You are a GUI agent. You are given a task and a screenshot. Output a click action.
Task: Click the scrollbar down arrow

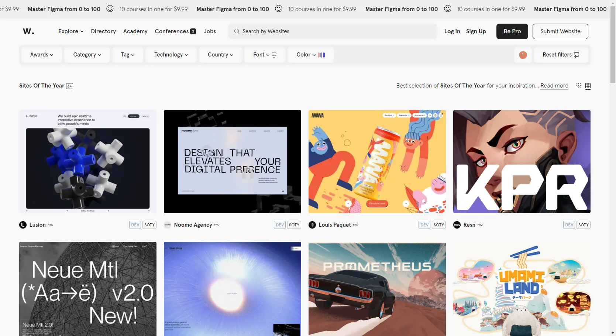[613, 333]
